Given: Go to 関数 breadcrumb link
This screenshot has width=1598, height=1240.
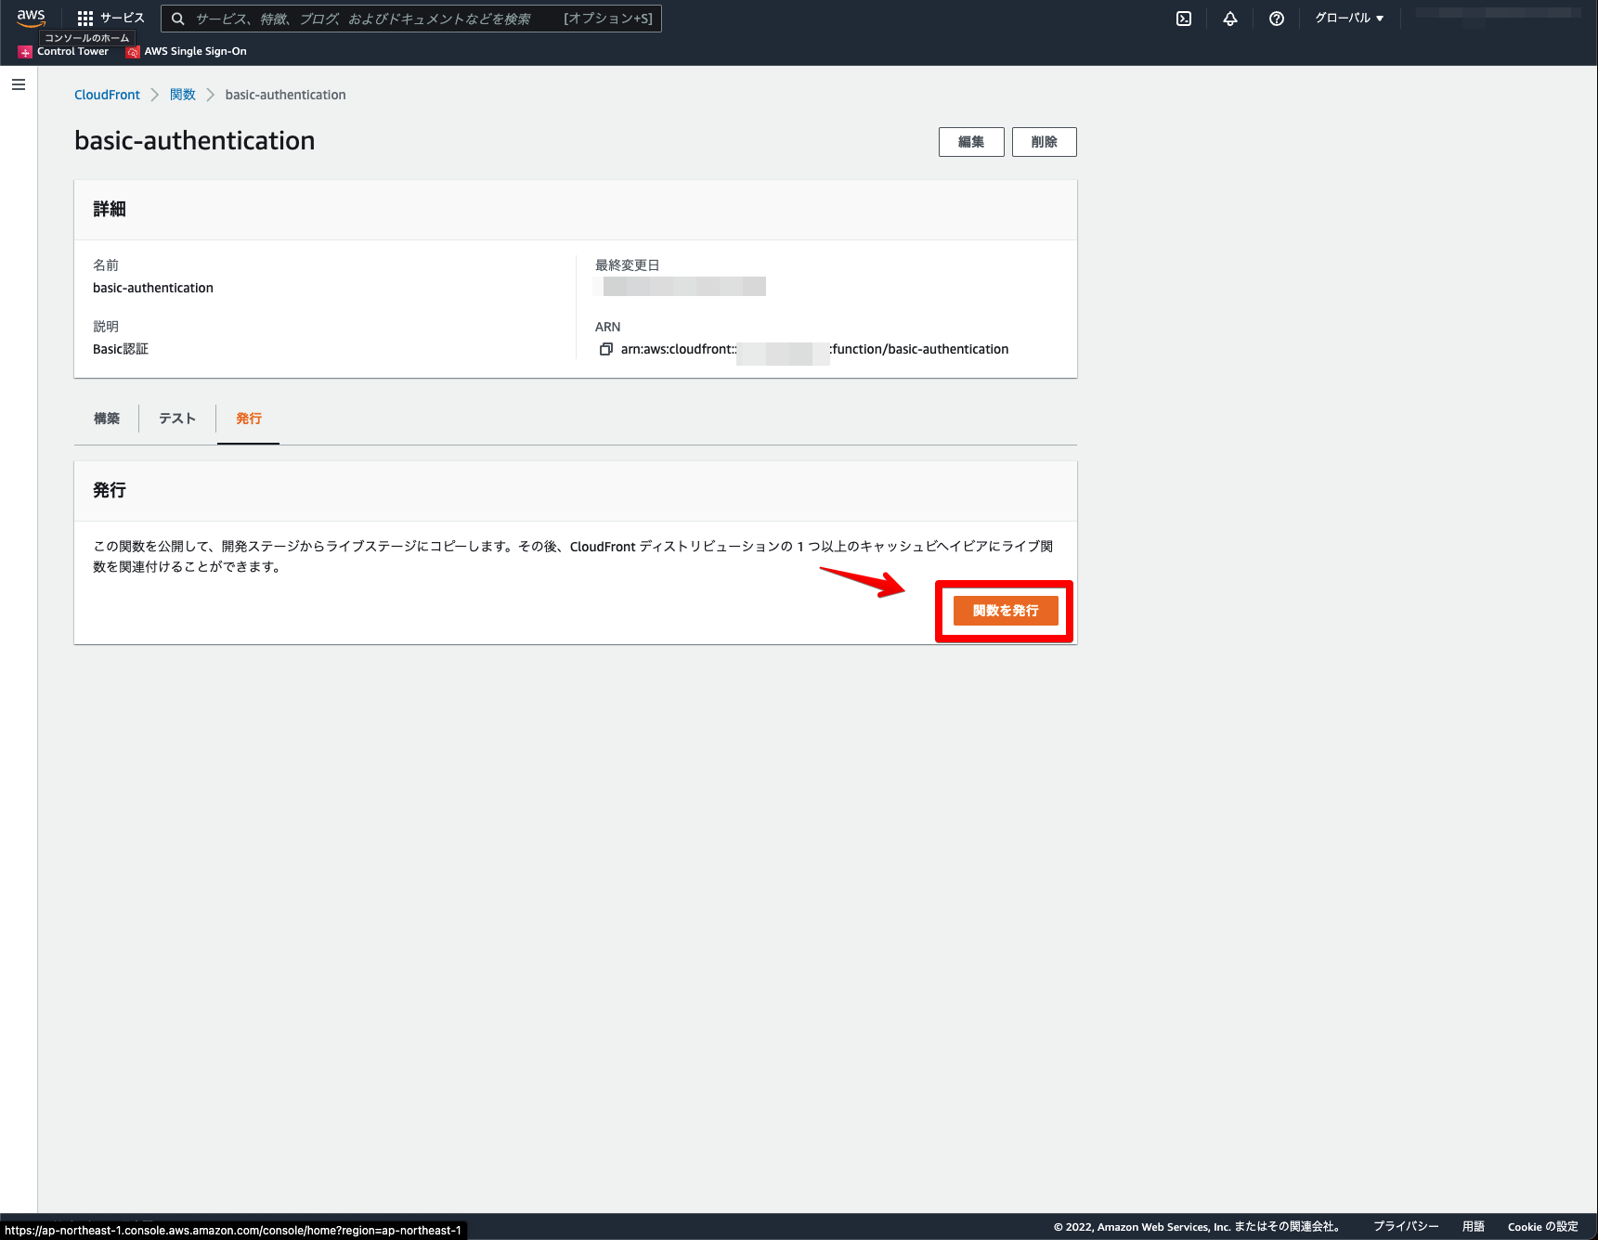Looking at the screenshot, I should tap(183, 95).
